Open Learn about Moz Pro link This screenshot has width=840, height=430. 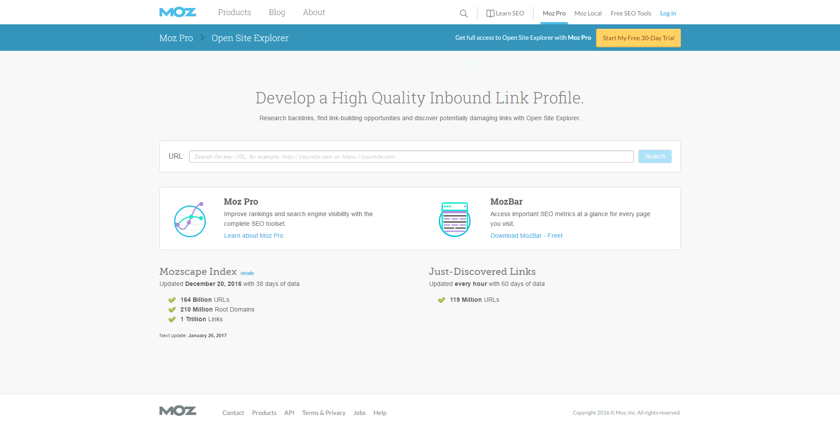(254, 236)
